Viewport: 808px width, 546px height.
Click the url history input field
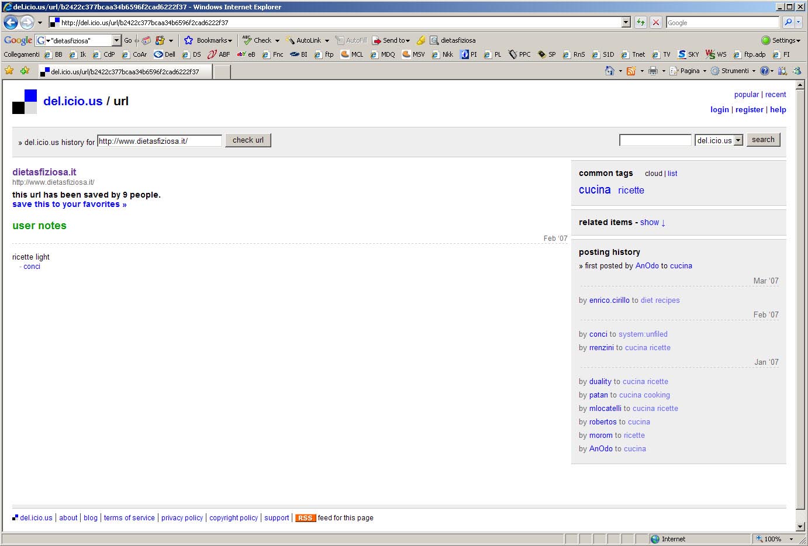160,141
